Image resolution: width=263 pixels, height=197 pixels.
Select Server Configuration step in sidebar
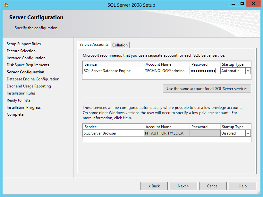tap(25, 72)
